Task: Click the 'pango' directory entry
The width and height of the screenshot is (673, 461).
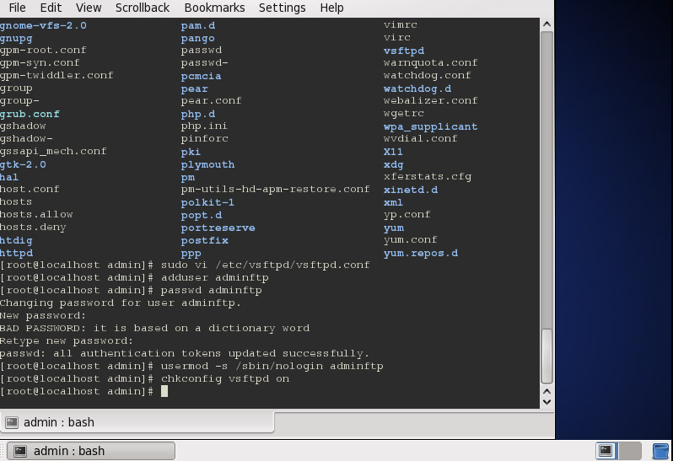Action: 197,38
